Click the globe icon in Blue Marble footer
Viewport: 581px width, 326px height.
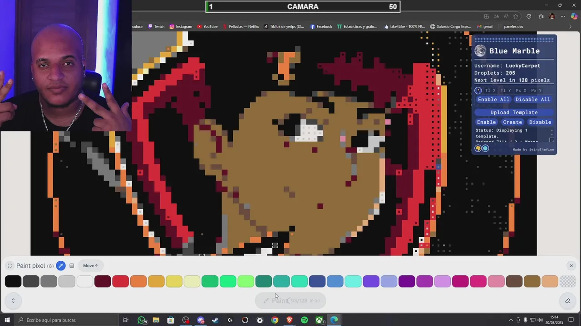pos(485,149)
